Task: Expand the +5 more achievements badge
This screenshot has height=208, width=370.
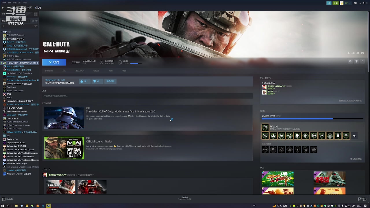Action: pyautogui.click(x=354, y=136)
